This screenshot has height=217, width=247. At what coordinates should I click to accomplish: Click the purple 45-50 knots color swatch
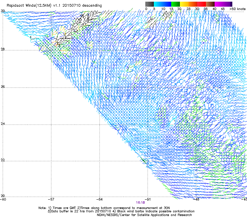228,4
